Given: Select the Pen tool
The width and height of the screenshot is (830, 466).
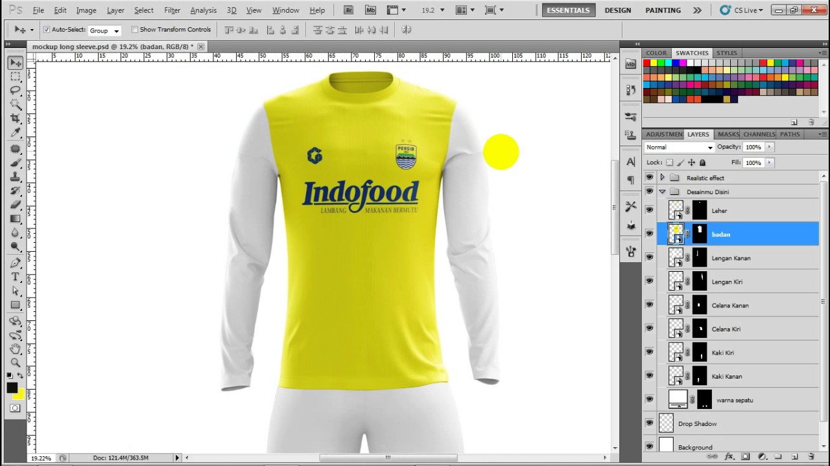Looking at the screenshot, I should [x=16, y=263].
